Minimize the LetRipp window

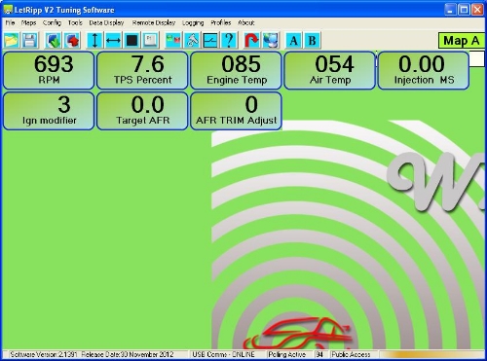(450, 10)
